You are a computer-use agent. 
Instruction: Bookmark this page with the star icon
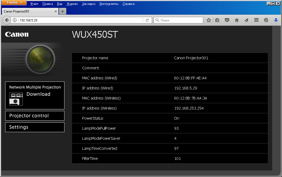point(209,20)
